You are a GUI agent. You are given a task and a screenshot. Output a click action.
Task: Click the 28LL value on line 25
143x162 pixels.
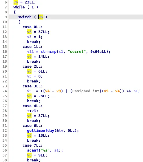pos(43,96)
